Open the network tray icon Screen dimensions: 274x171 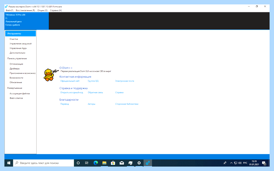pyautogui.click(x=236, y=163)
